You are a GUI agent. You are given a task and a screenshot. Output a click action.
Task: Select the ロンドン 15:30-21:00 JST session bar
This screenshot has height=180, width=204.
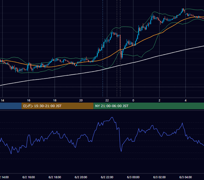click(x=57, y=106)
